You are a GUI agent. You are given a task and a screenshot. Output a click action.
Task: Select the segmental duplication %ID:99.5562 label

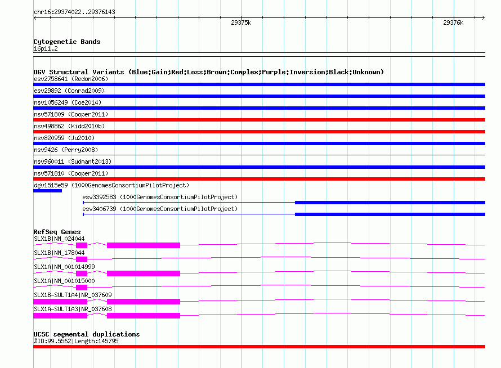pos(76,341)
